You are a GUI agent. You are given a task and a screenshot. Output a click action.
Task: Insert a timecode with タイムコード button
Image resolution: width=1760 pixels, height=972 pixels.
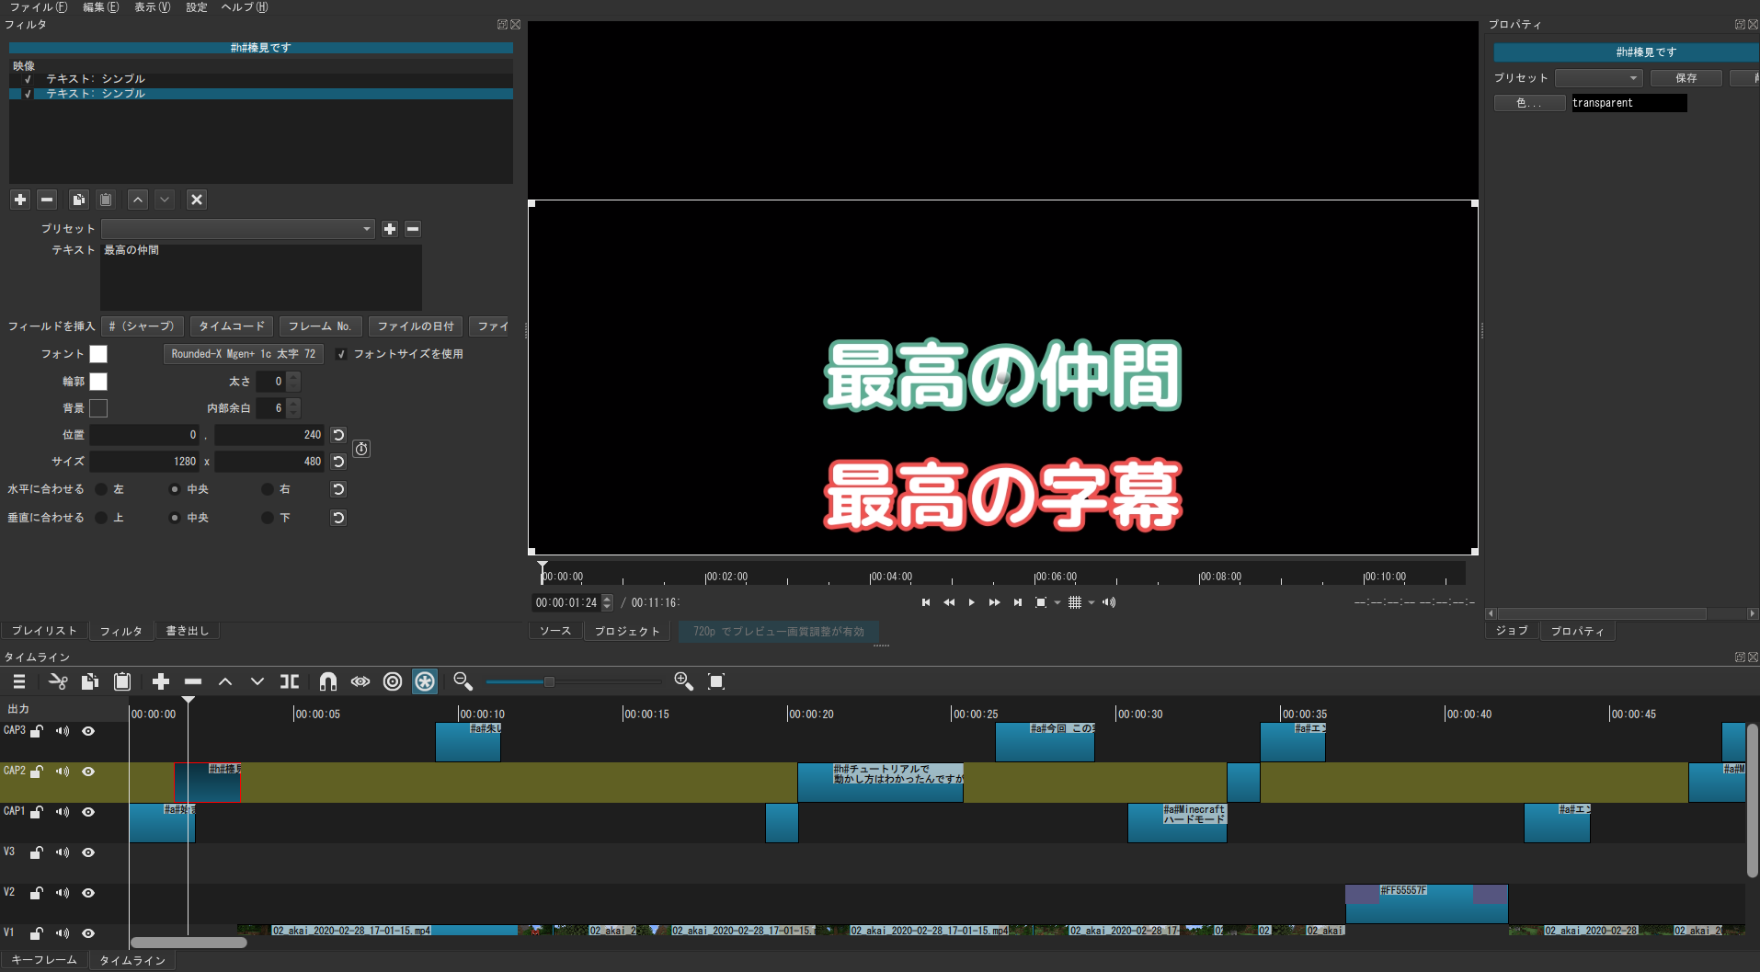click(x=231, y=326)
